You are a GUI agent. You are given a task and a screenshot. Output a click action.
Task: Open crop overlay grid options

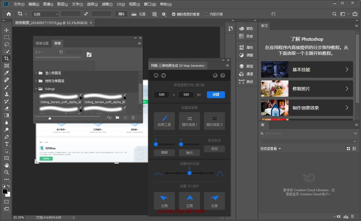pos(155,14)
